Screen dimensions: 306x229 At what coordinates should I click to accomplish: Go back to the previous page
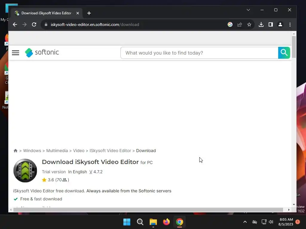pos(15,24)
